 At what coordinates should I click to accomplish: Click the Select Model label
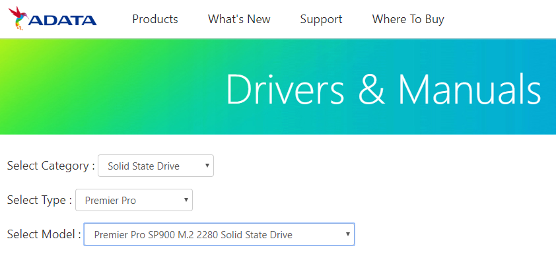click(44, 234)
